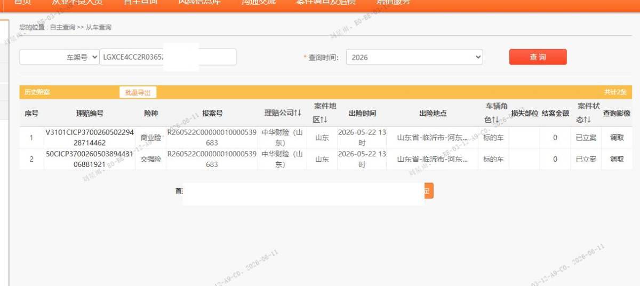Click the 出险地点 column header
The width and height of the screenshot is (640, 286).
pos(433,113)
